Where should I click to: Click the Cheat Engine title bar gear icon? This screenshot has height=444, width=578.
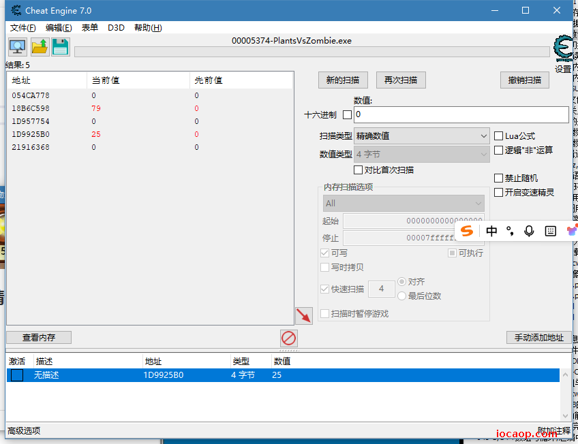[16, 10]
